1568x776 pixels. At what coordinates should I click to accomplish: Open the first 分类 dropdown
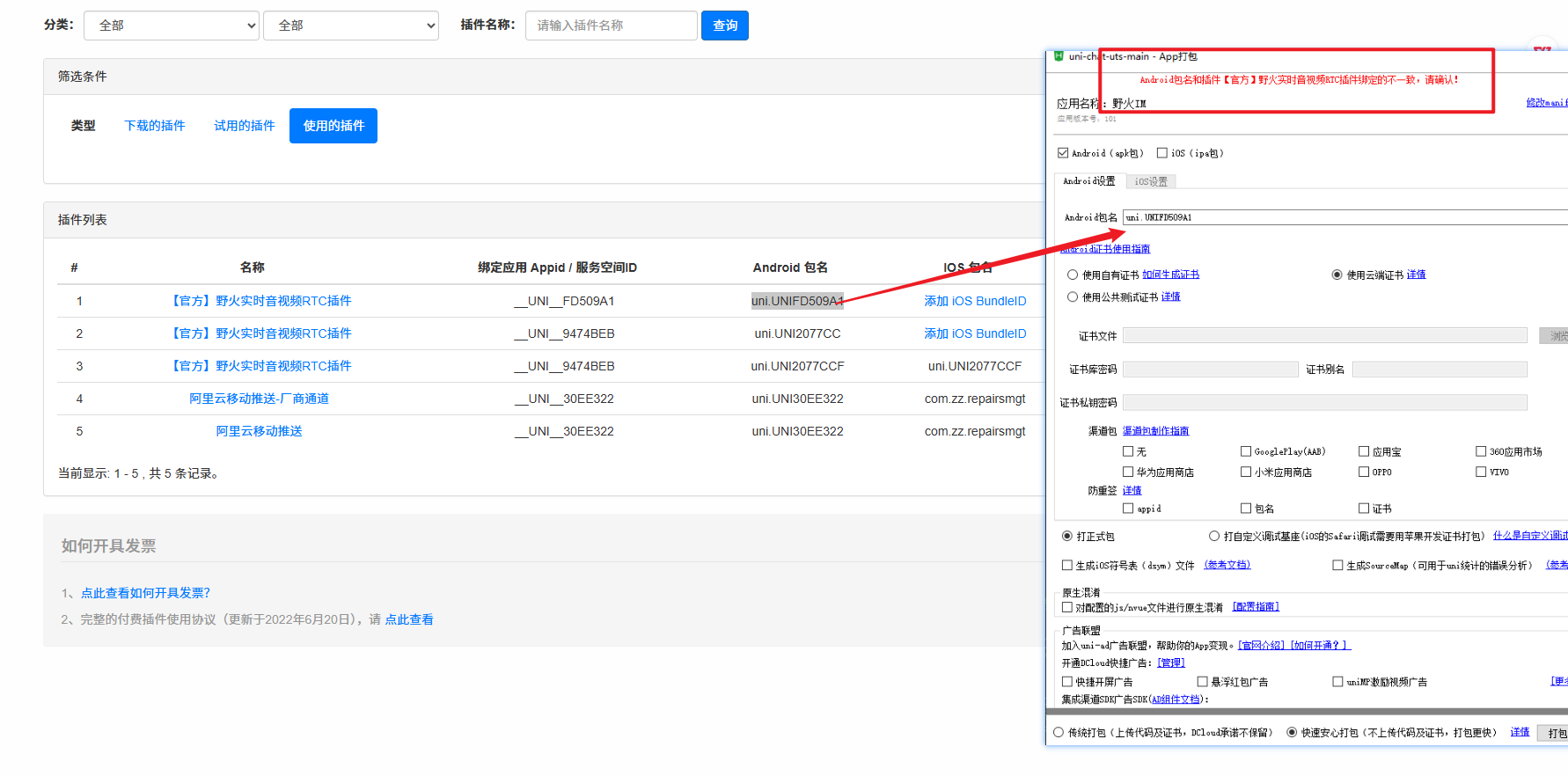[x=172, y=26]
